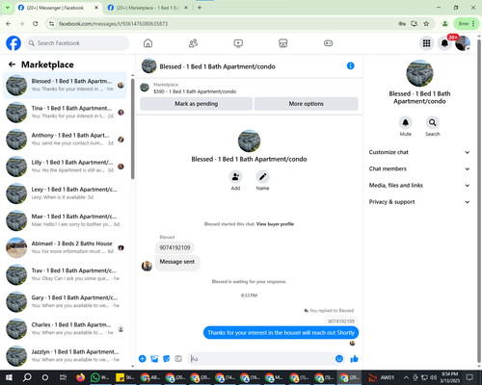The height and width of the screenshot is (385, 482).
Task: Open the Tina conversation
Action: (65, 112)
